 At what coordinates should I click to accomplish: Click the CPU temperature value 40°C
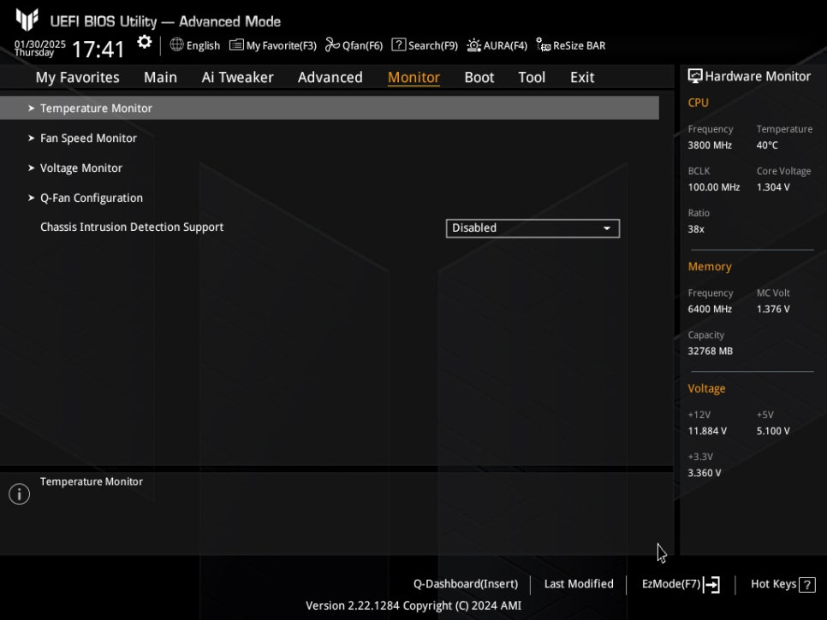[767, 145]
